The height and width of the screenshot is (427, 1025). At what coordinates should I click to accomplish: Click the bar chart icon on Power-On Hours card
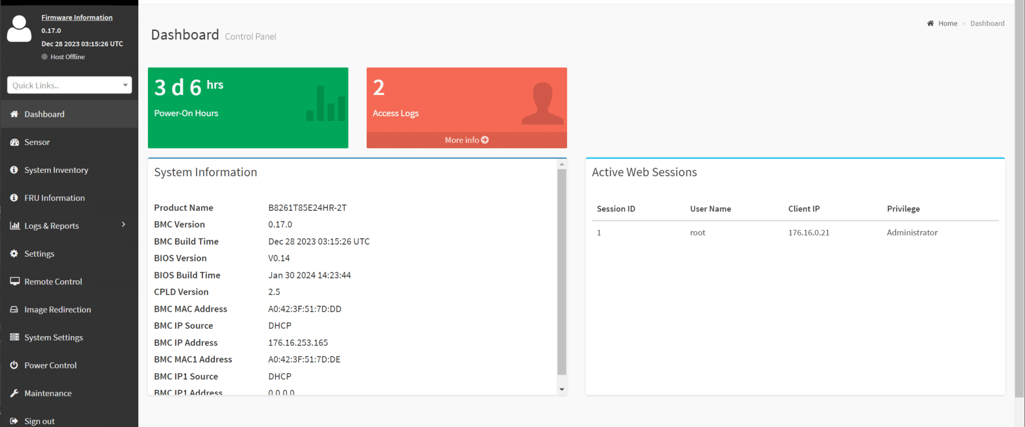coord(326,104)
